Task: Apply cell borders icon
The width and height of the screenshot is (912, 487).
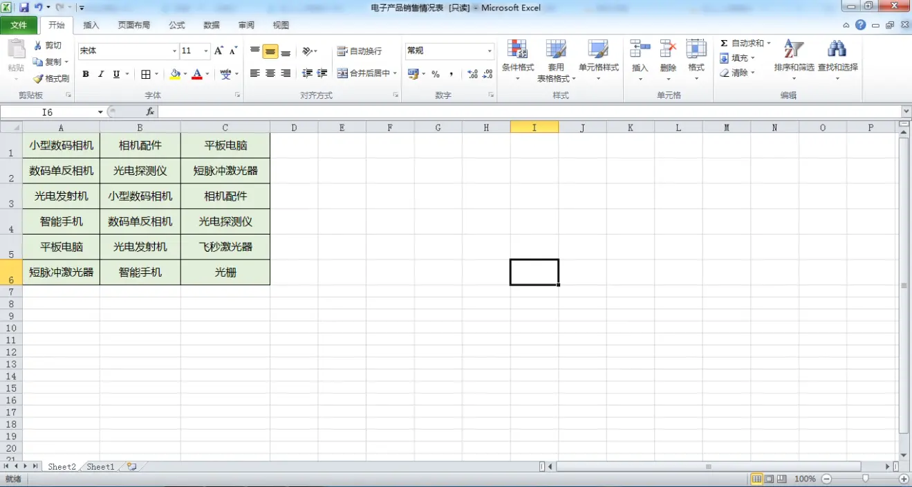Action: pyautogui.click(x=146, y=74)
